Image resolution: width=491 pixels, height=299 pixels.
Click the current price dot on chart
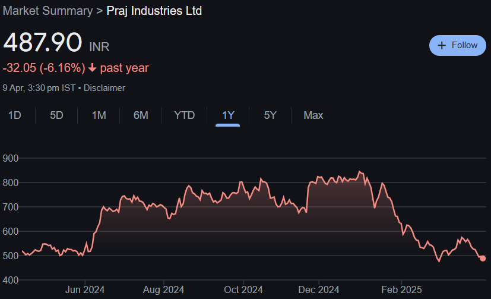point(483,259)
